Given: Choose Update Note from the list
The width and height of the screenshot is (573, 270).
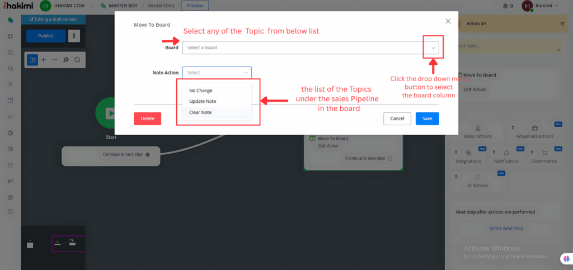Looking at the screenshot, I should 203,101.
